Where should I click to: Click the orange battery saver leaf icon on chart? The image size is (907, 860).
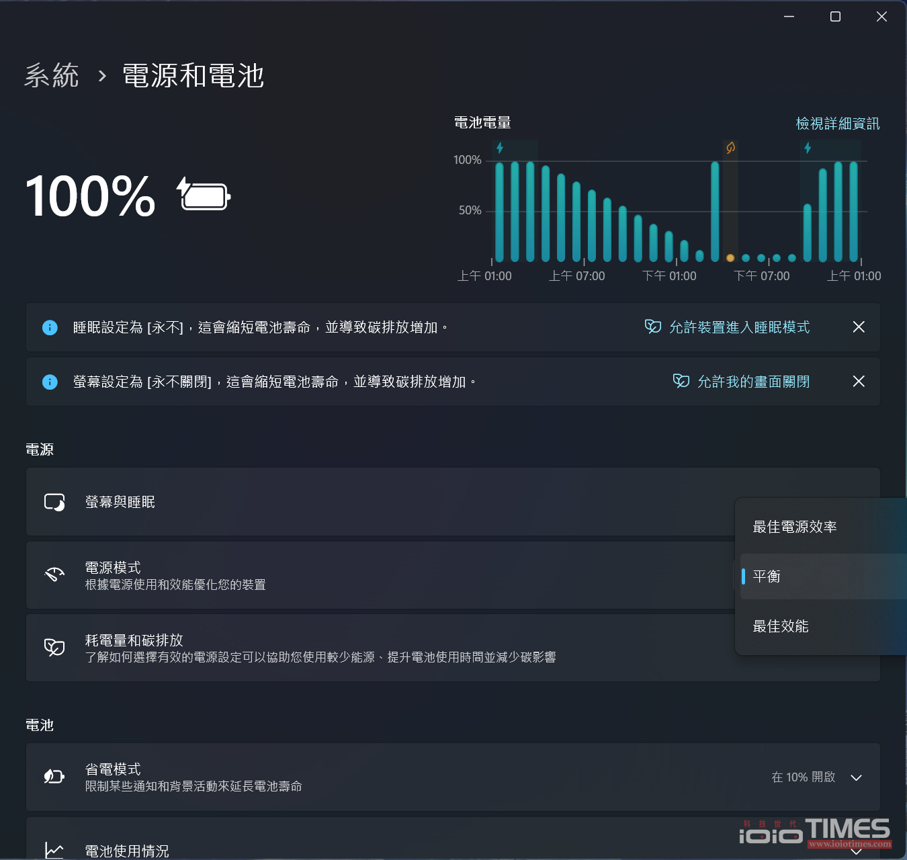(730, 147)
